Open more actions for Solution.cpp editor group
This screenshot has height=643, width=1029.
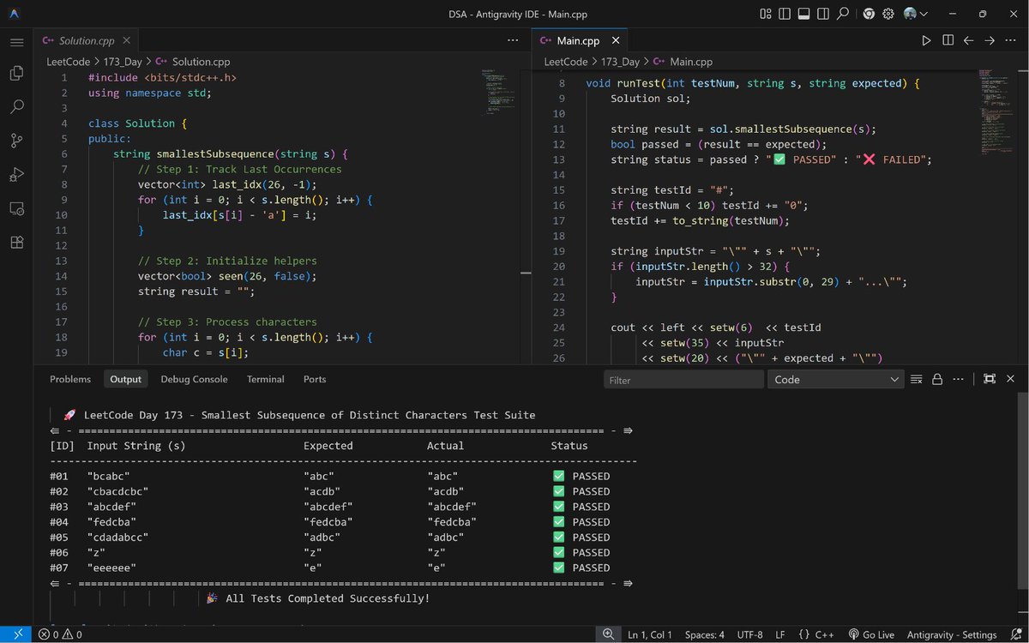click(x=513, y=40)
